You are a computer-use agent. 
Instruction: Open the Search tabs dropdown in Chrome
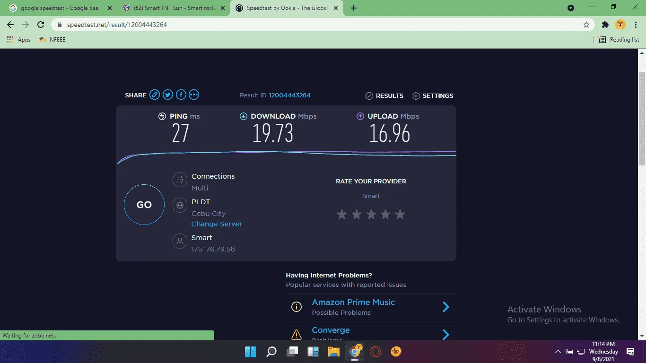pyautogui.click(x=571, y=8)
